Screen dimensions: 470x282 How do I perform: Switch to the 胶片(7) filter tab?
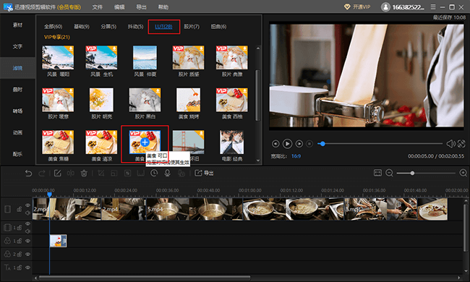(192, 26)
